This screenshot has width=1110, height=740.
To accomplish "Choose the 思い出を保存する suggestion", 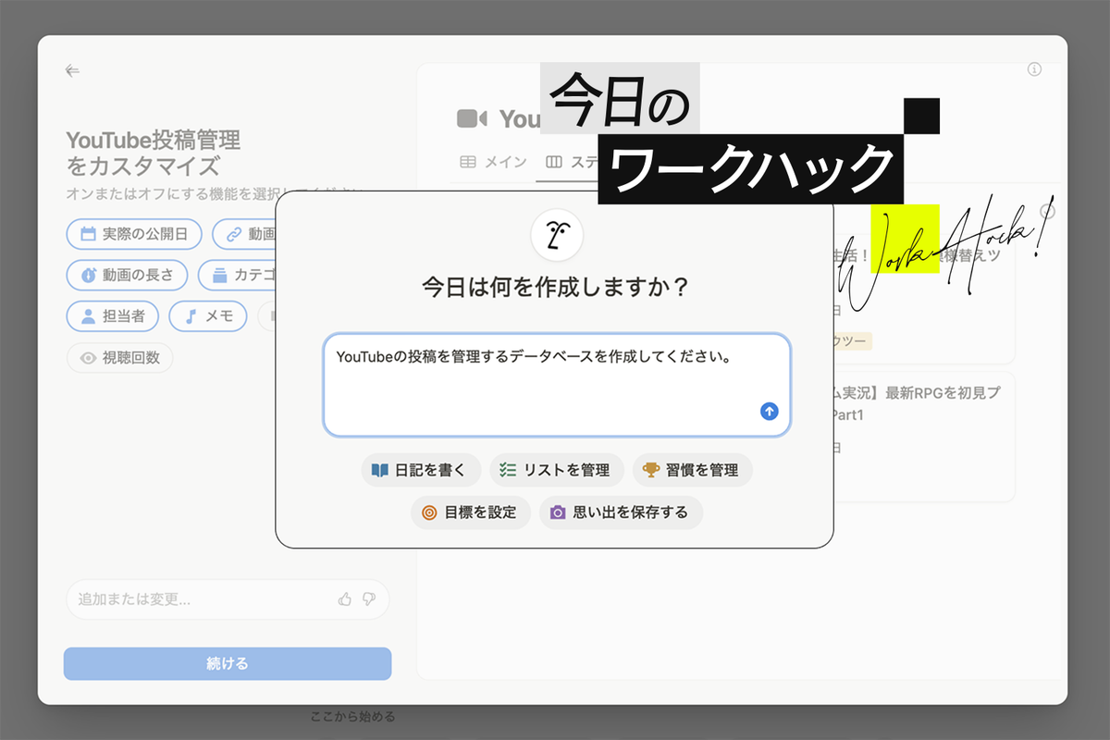I will [x=620, y=512].
